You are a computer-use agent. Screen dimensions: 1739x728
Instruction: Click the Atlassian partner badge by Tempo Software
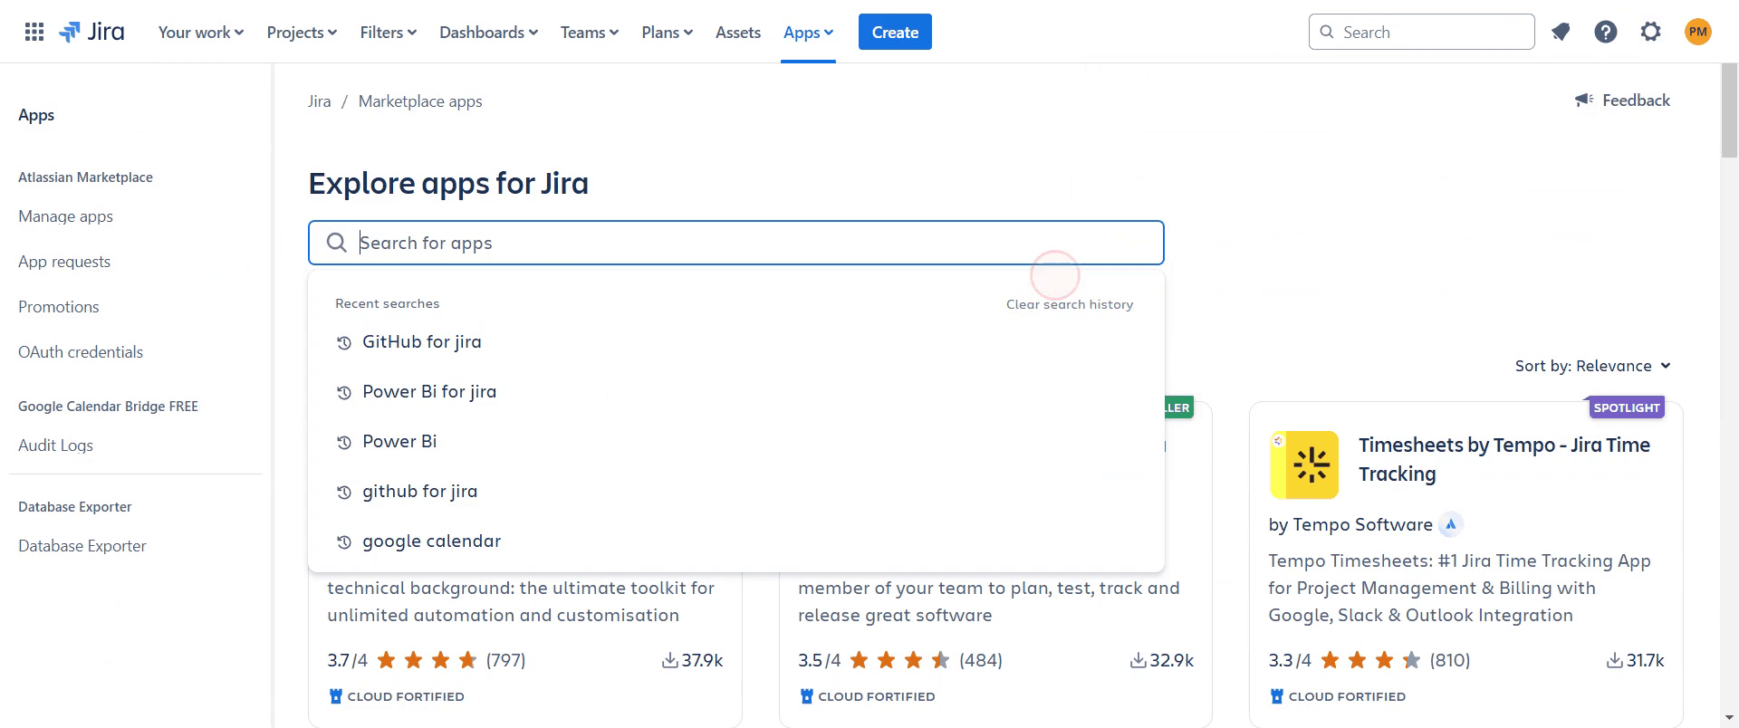(1451, 524)
